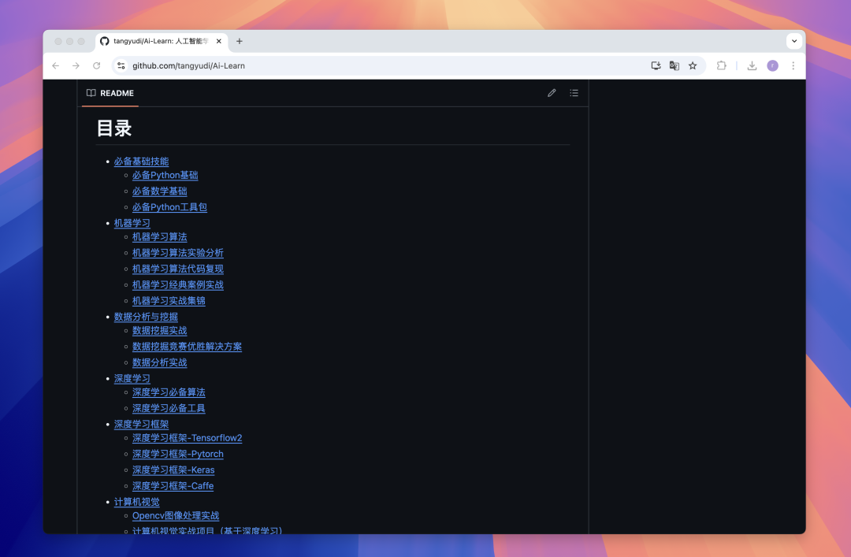Open the 深度学习框架-Tensorflow2 link
Screen dimensions: 851x557
(x=188, y=438)
